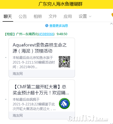
Task: Click 本帖最后由飒枫于 description text
Action: tap(34, 104)
